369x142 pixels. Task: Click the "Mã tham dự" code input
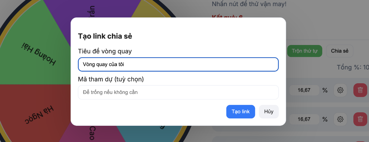click(x=178, y=92)
